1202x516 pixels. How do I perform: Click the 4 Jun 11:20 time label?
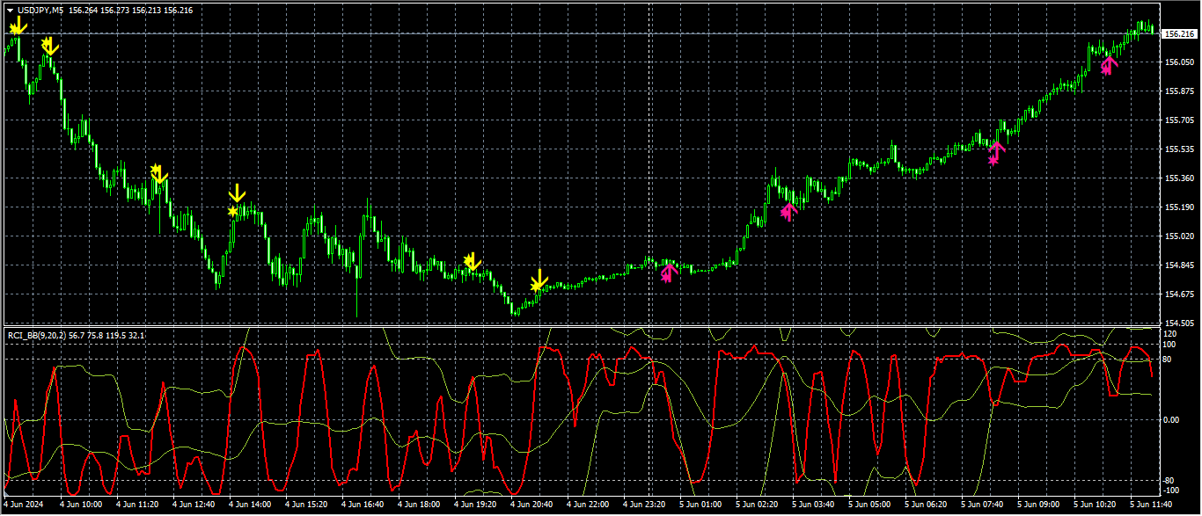click(x=137, y=505)
